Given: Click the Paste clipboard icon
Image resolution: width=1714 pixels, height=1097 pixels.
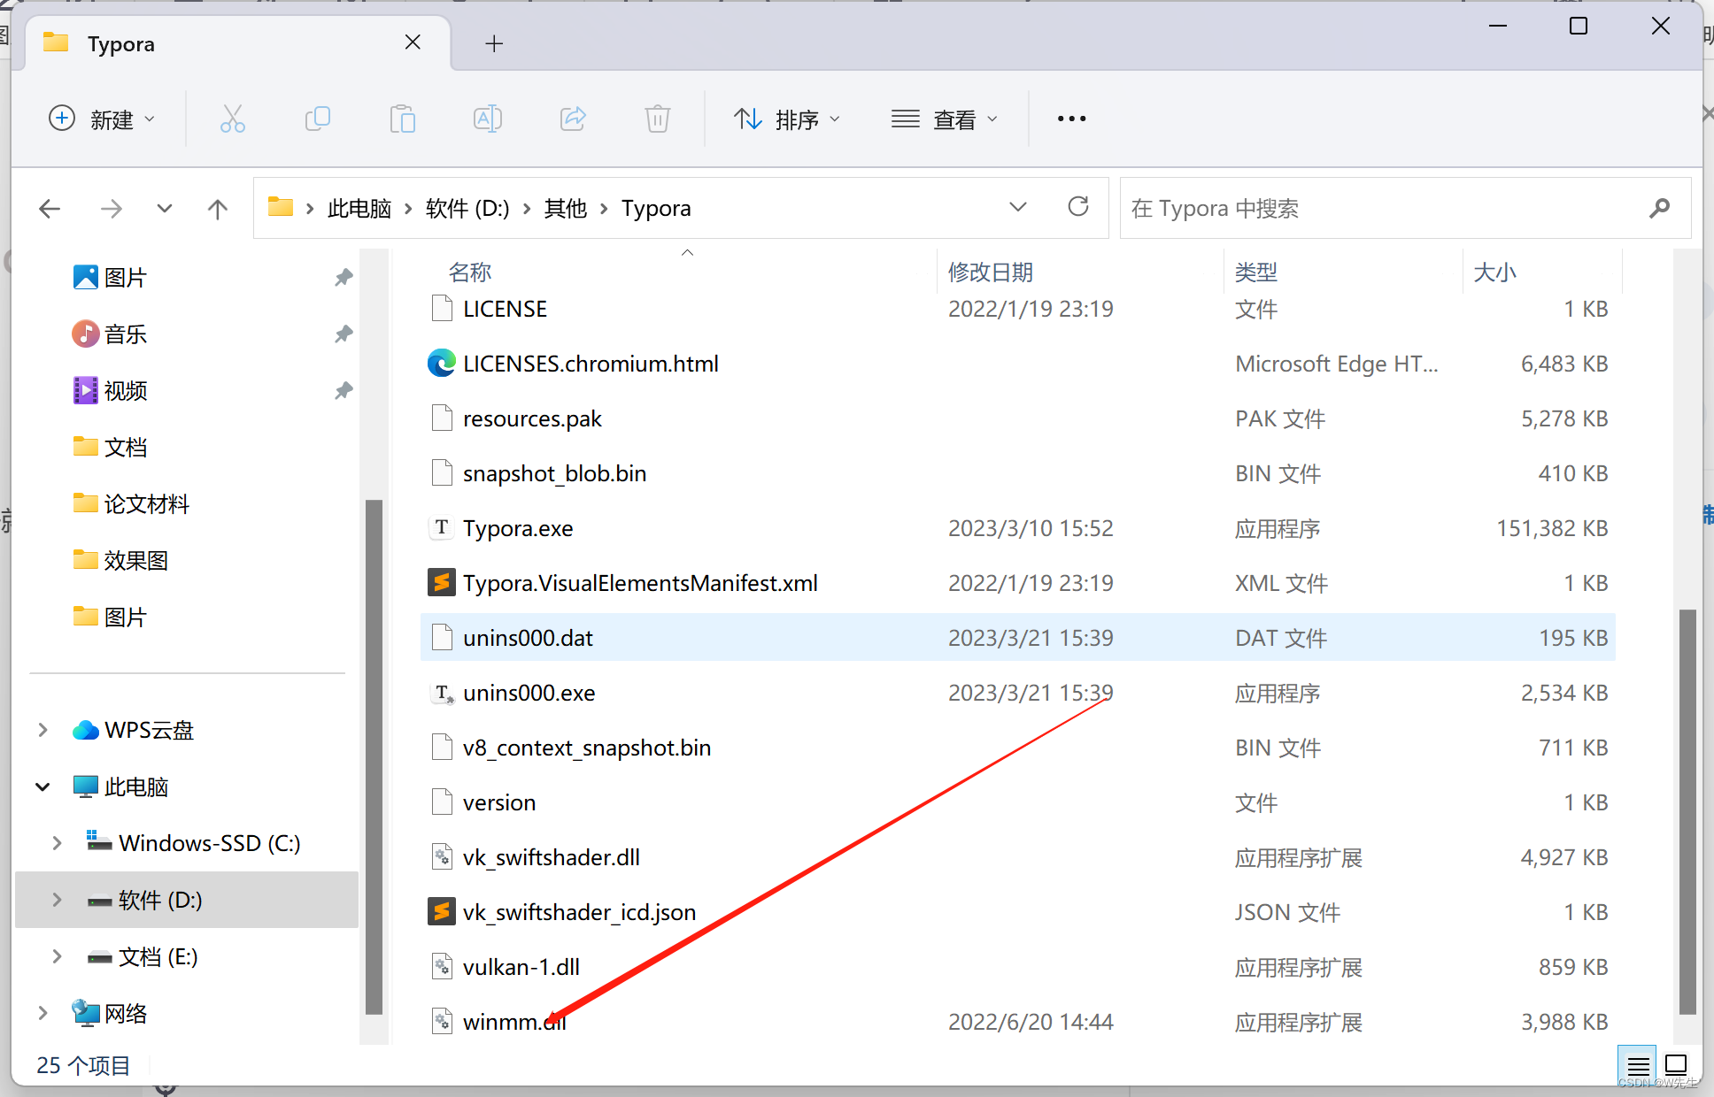Looking at the screenshot, I should coord(402,119).
